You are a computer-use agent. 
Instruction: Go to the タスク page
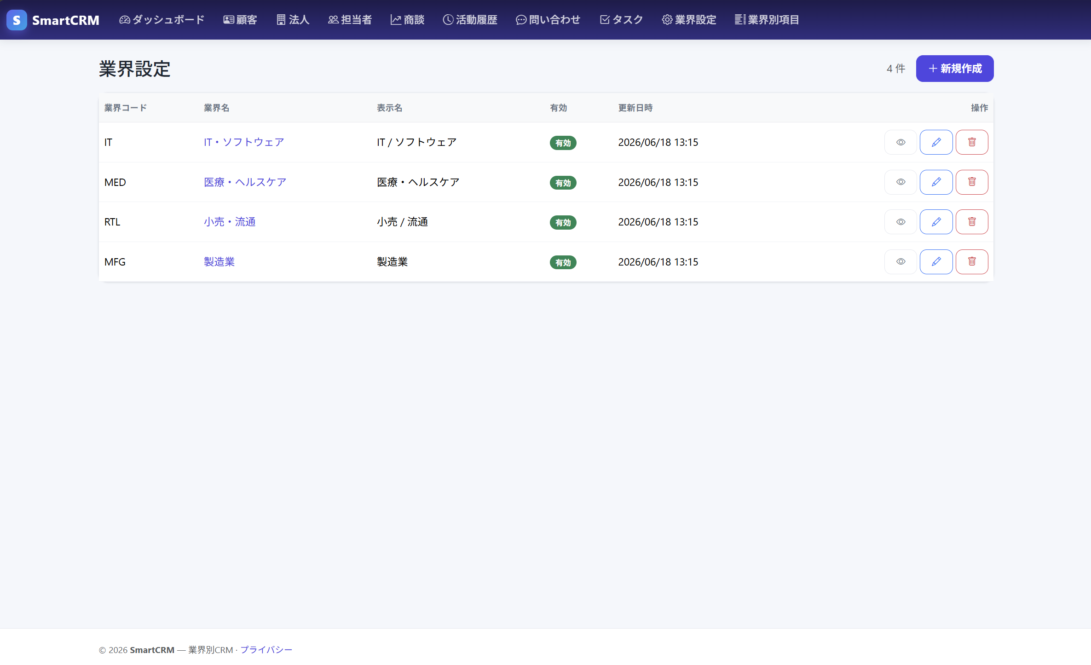coord(621,20)
